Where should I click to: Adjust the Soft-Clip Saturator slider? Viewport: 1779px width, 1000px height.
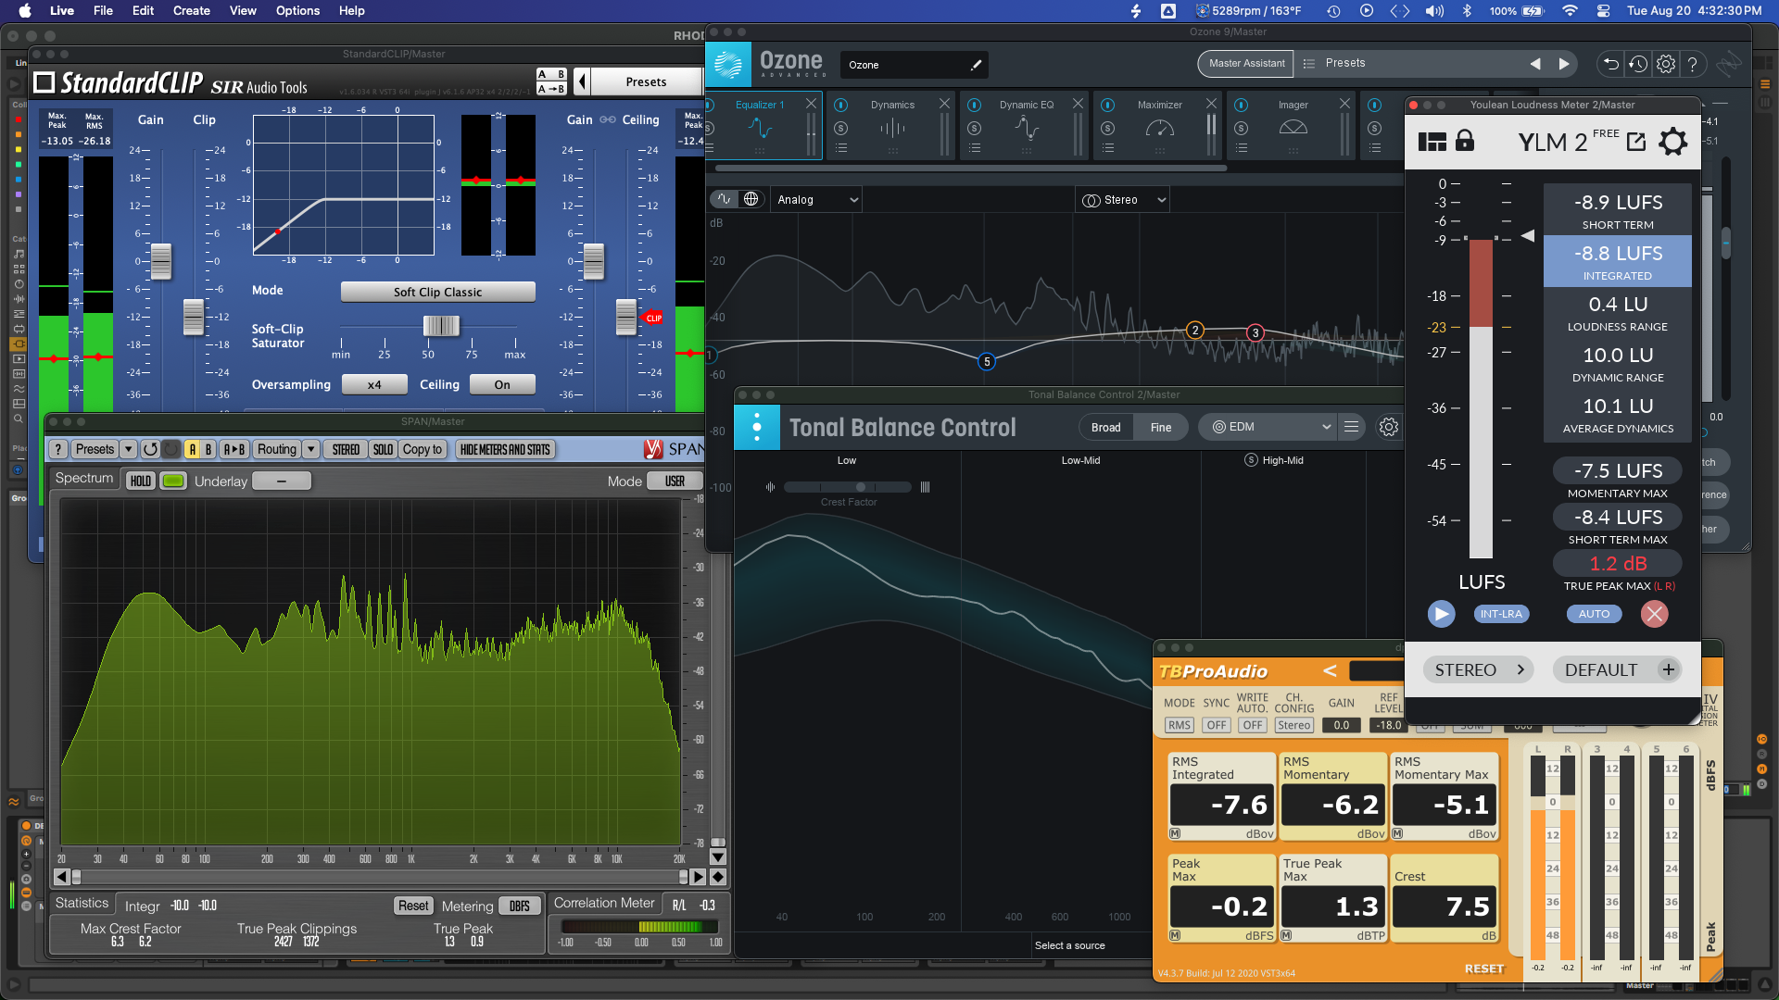442,326
